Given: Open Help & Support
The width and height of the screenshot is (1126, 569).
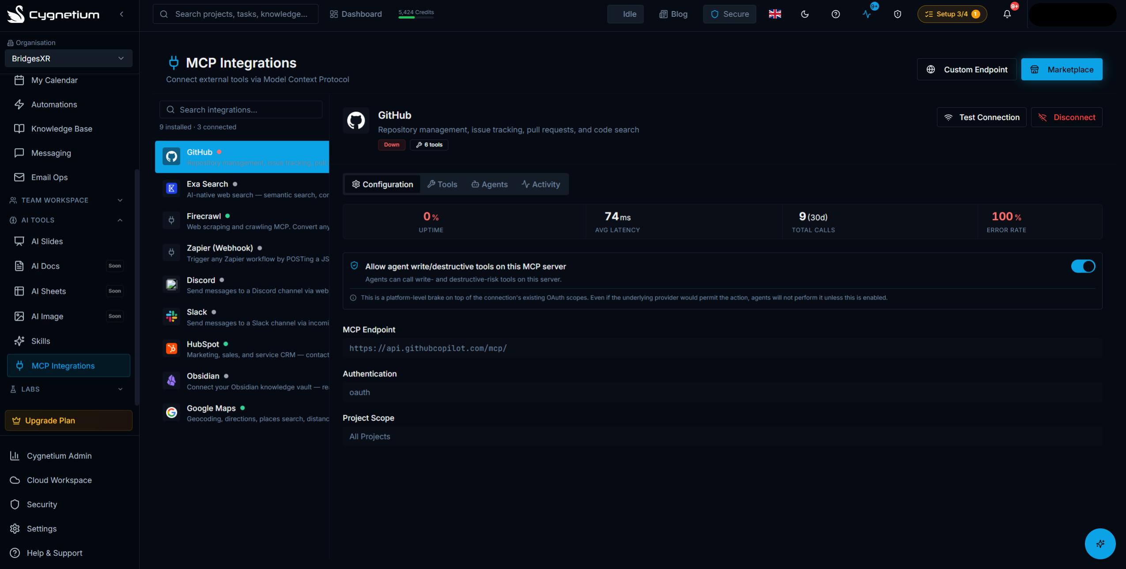Looking at the screenshot, I should click(68, 553).
